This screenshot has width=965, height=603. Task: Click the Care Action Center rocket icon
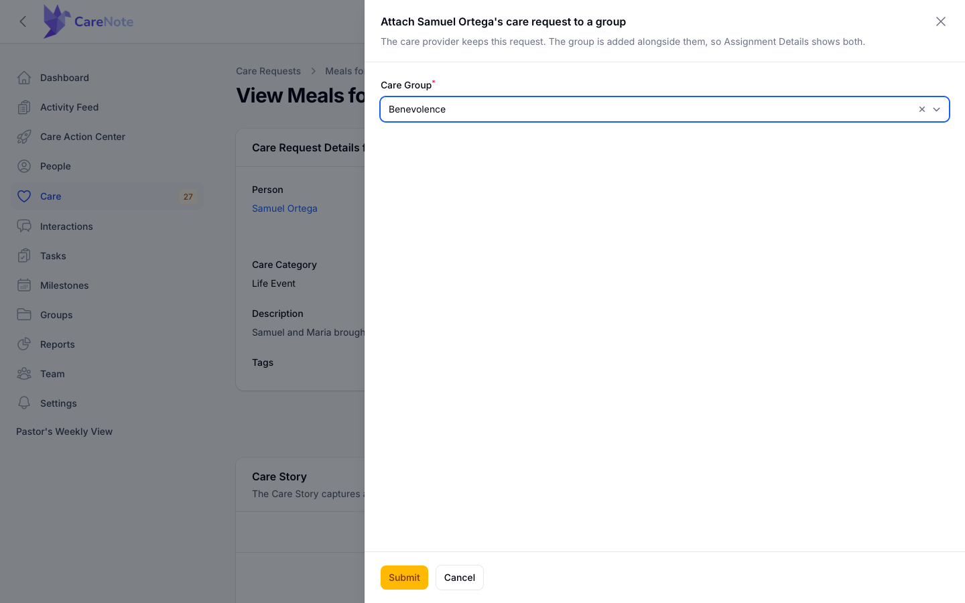[24, 137]
